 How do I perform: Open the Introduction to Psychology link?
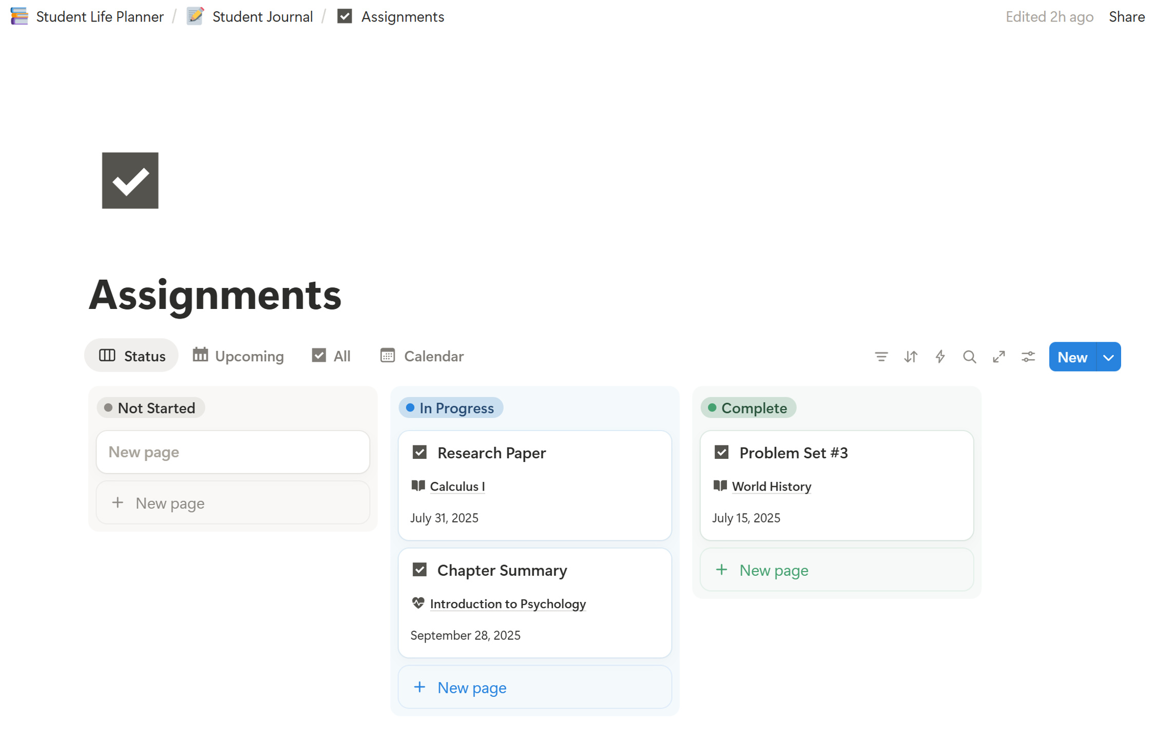(507, 604)
